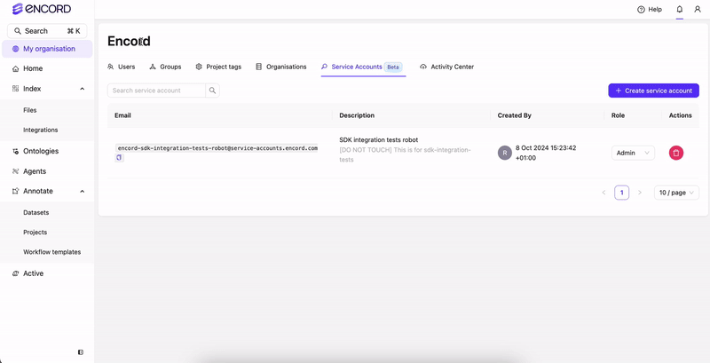Screen dimensions: 710x363
Task: Open Projects under Annotate
Action: 35,233
